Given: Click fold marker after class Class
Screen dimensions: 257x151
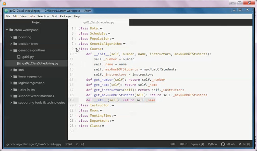Looking at the screenshot, I should coord(103,126).
